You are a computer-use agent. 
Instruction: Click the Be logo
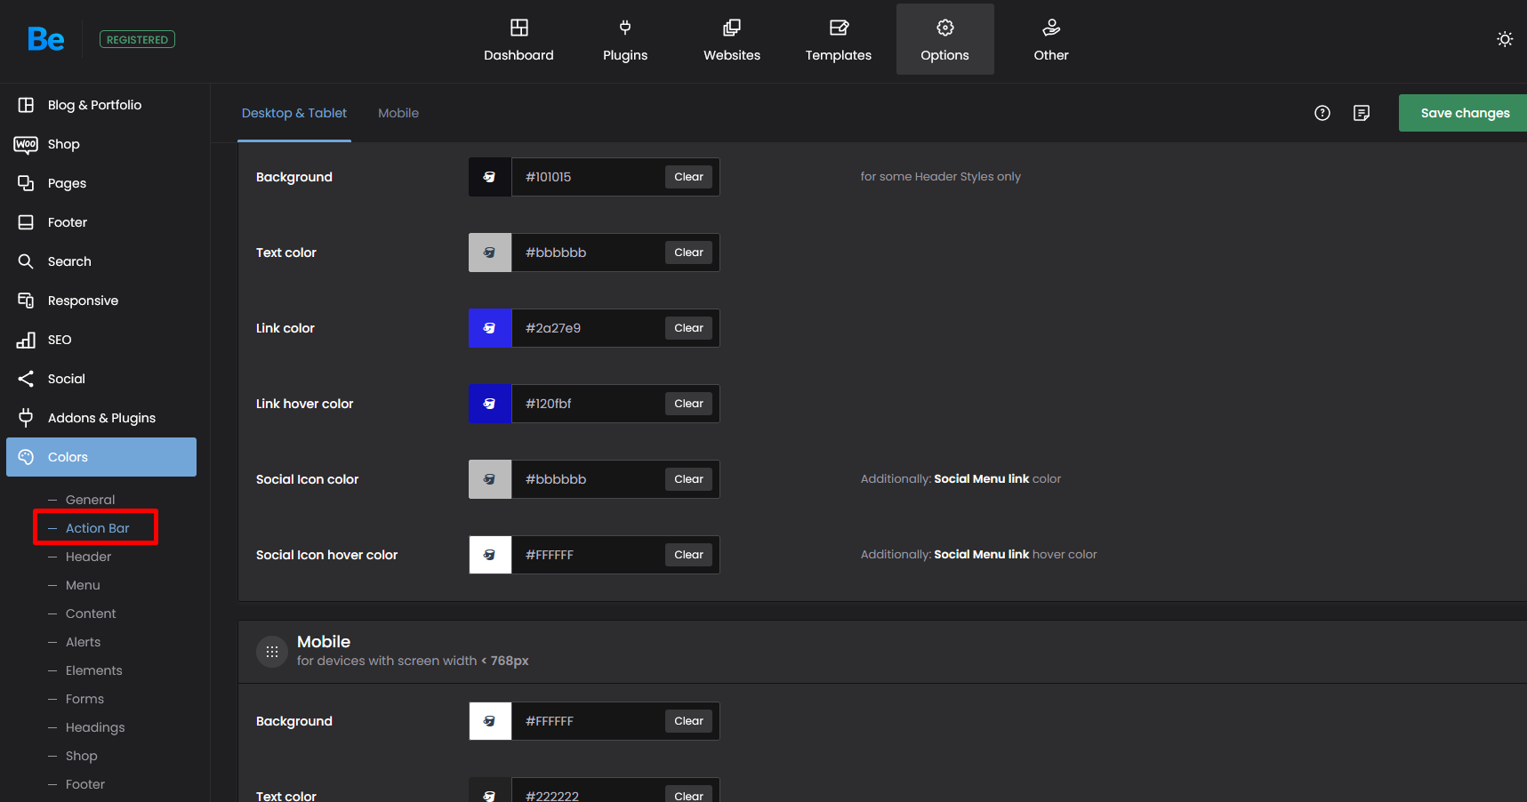[x=45, y=39]
